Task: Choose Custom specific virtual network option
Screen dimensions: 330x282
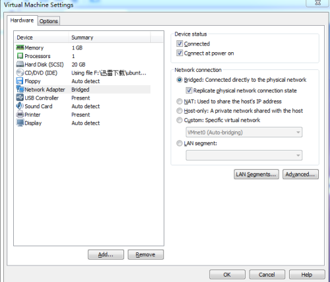Action: coord(180,120)
